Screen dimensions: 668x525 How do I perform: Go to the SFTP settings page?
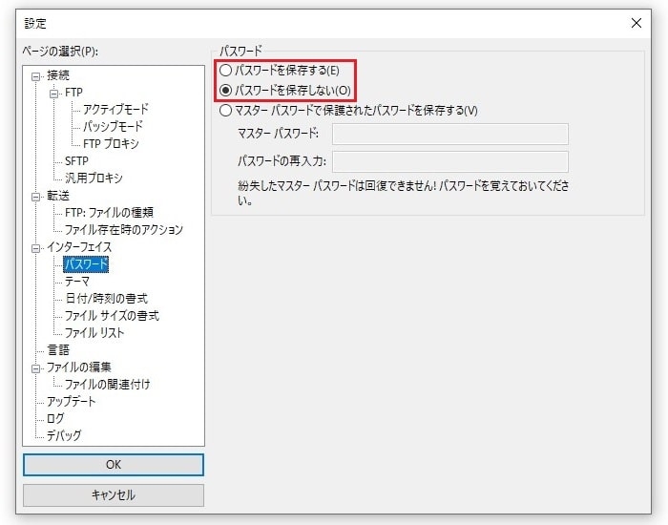(x=76, y=161)
